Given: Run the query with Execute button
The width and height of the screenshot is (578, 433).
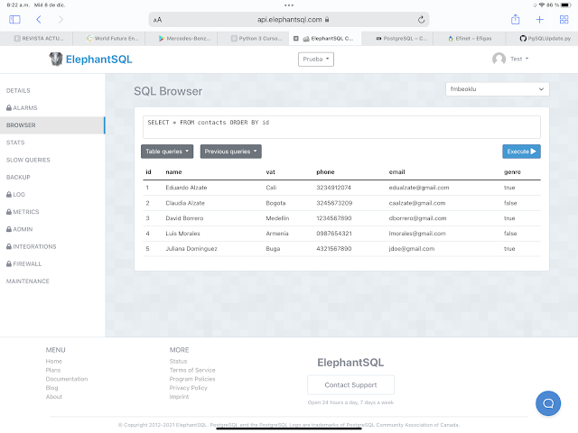Looking at the screenshot, I should point(521,152).
